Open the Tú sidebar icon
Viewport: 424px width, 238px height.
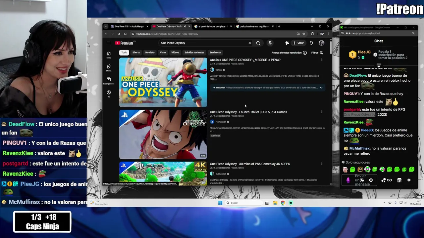[109, 94]
